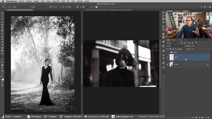Switch to the desarrollo01.psd document tab

click(20, 10)
